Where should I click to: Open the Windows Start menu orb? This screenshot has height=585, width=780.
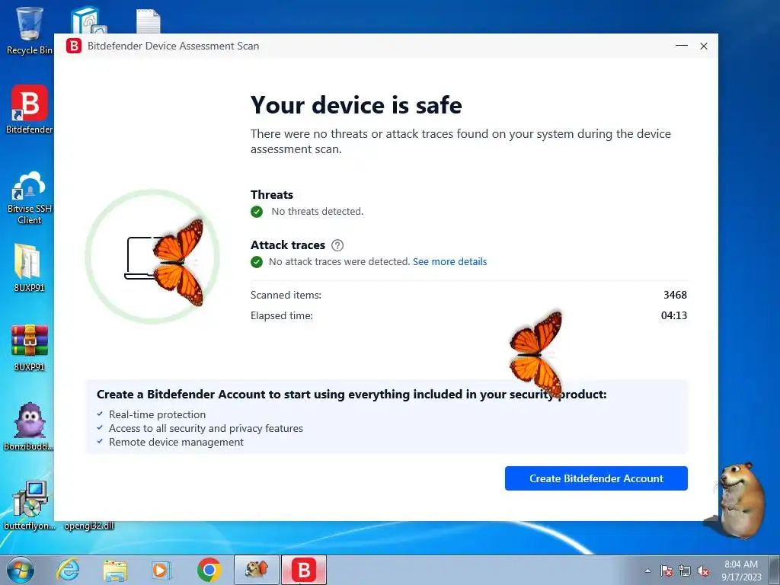point(21,570)
